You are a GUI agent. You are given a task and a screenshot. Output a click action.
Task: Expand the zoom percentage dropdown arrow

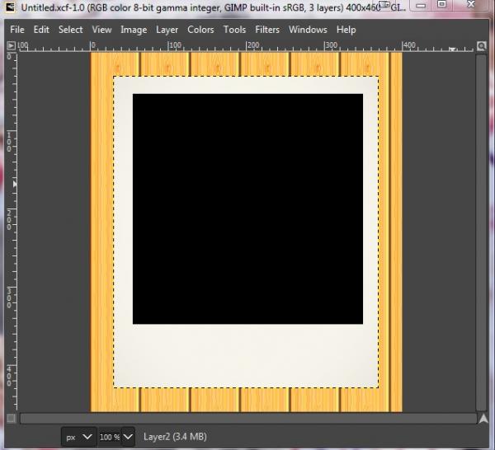pyautogui.click(x=128, y=437)
